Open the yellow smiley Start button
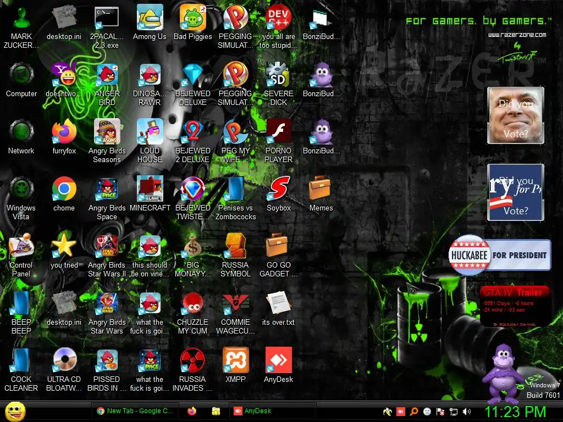This screenshot has width=563, height=422. [15, 411]
